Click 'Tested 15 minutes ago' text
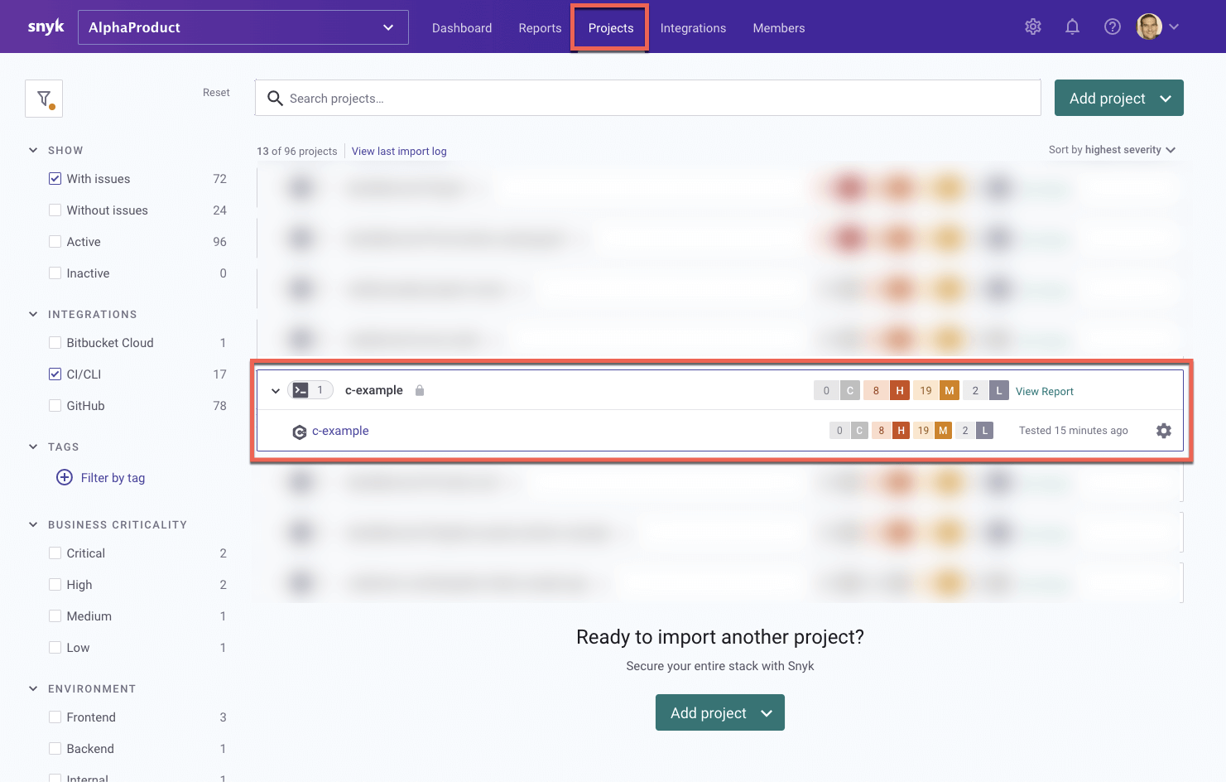Screen dimensions: 1226x782 1073,431
